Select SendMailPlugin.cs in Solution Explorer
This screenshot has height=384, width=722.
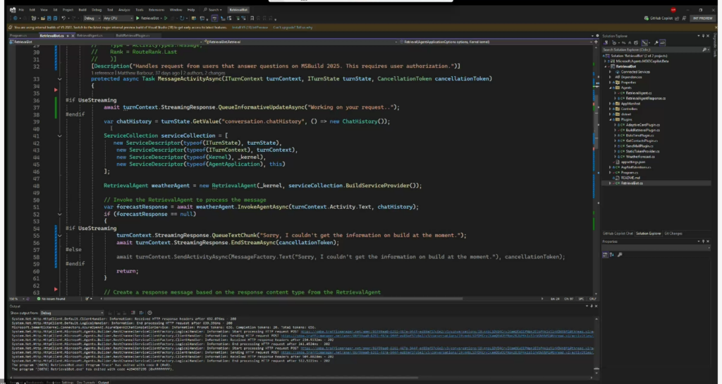point(639,146)
